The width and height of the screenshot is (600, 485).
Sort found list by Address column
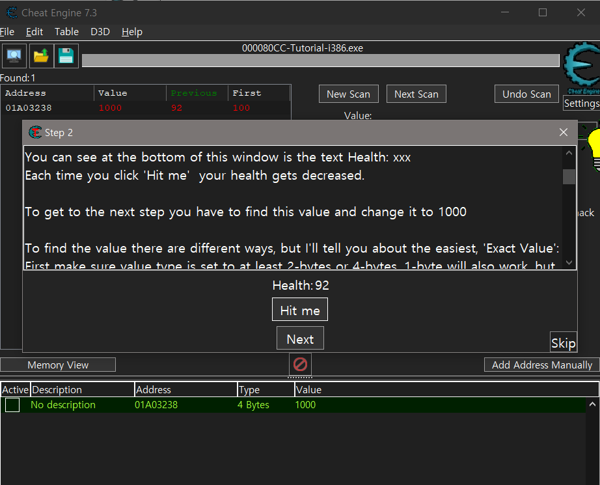coord(48,93)
